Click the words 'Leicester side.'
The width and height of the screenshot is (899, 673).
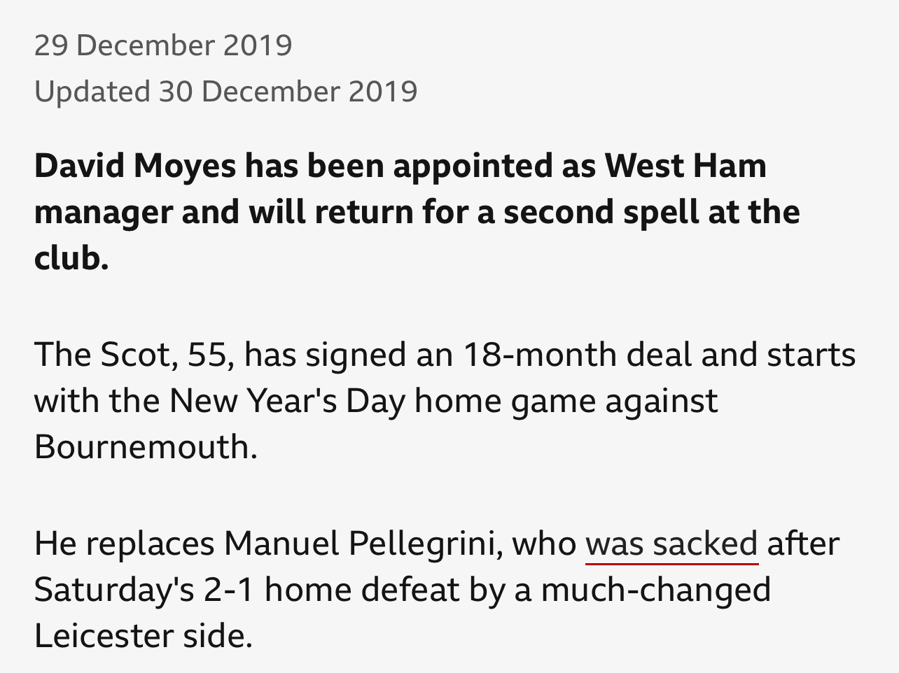(143, 636)
